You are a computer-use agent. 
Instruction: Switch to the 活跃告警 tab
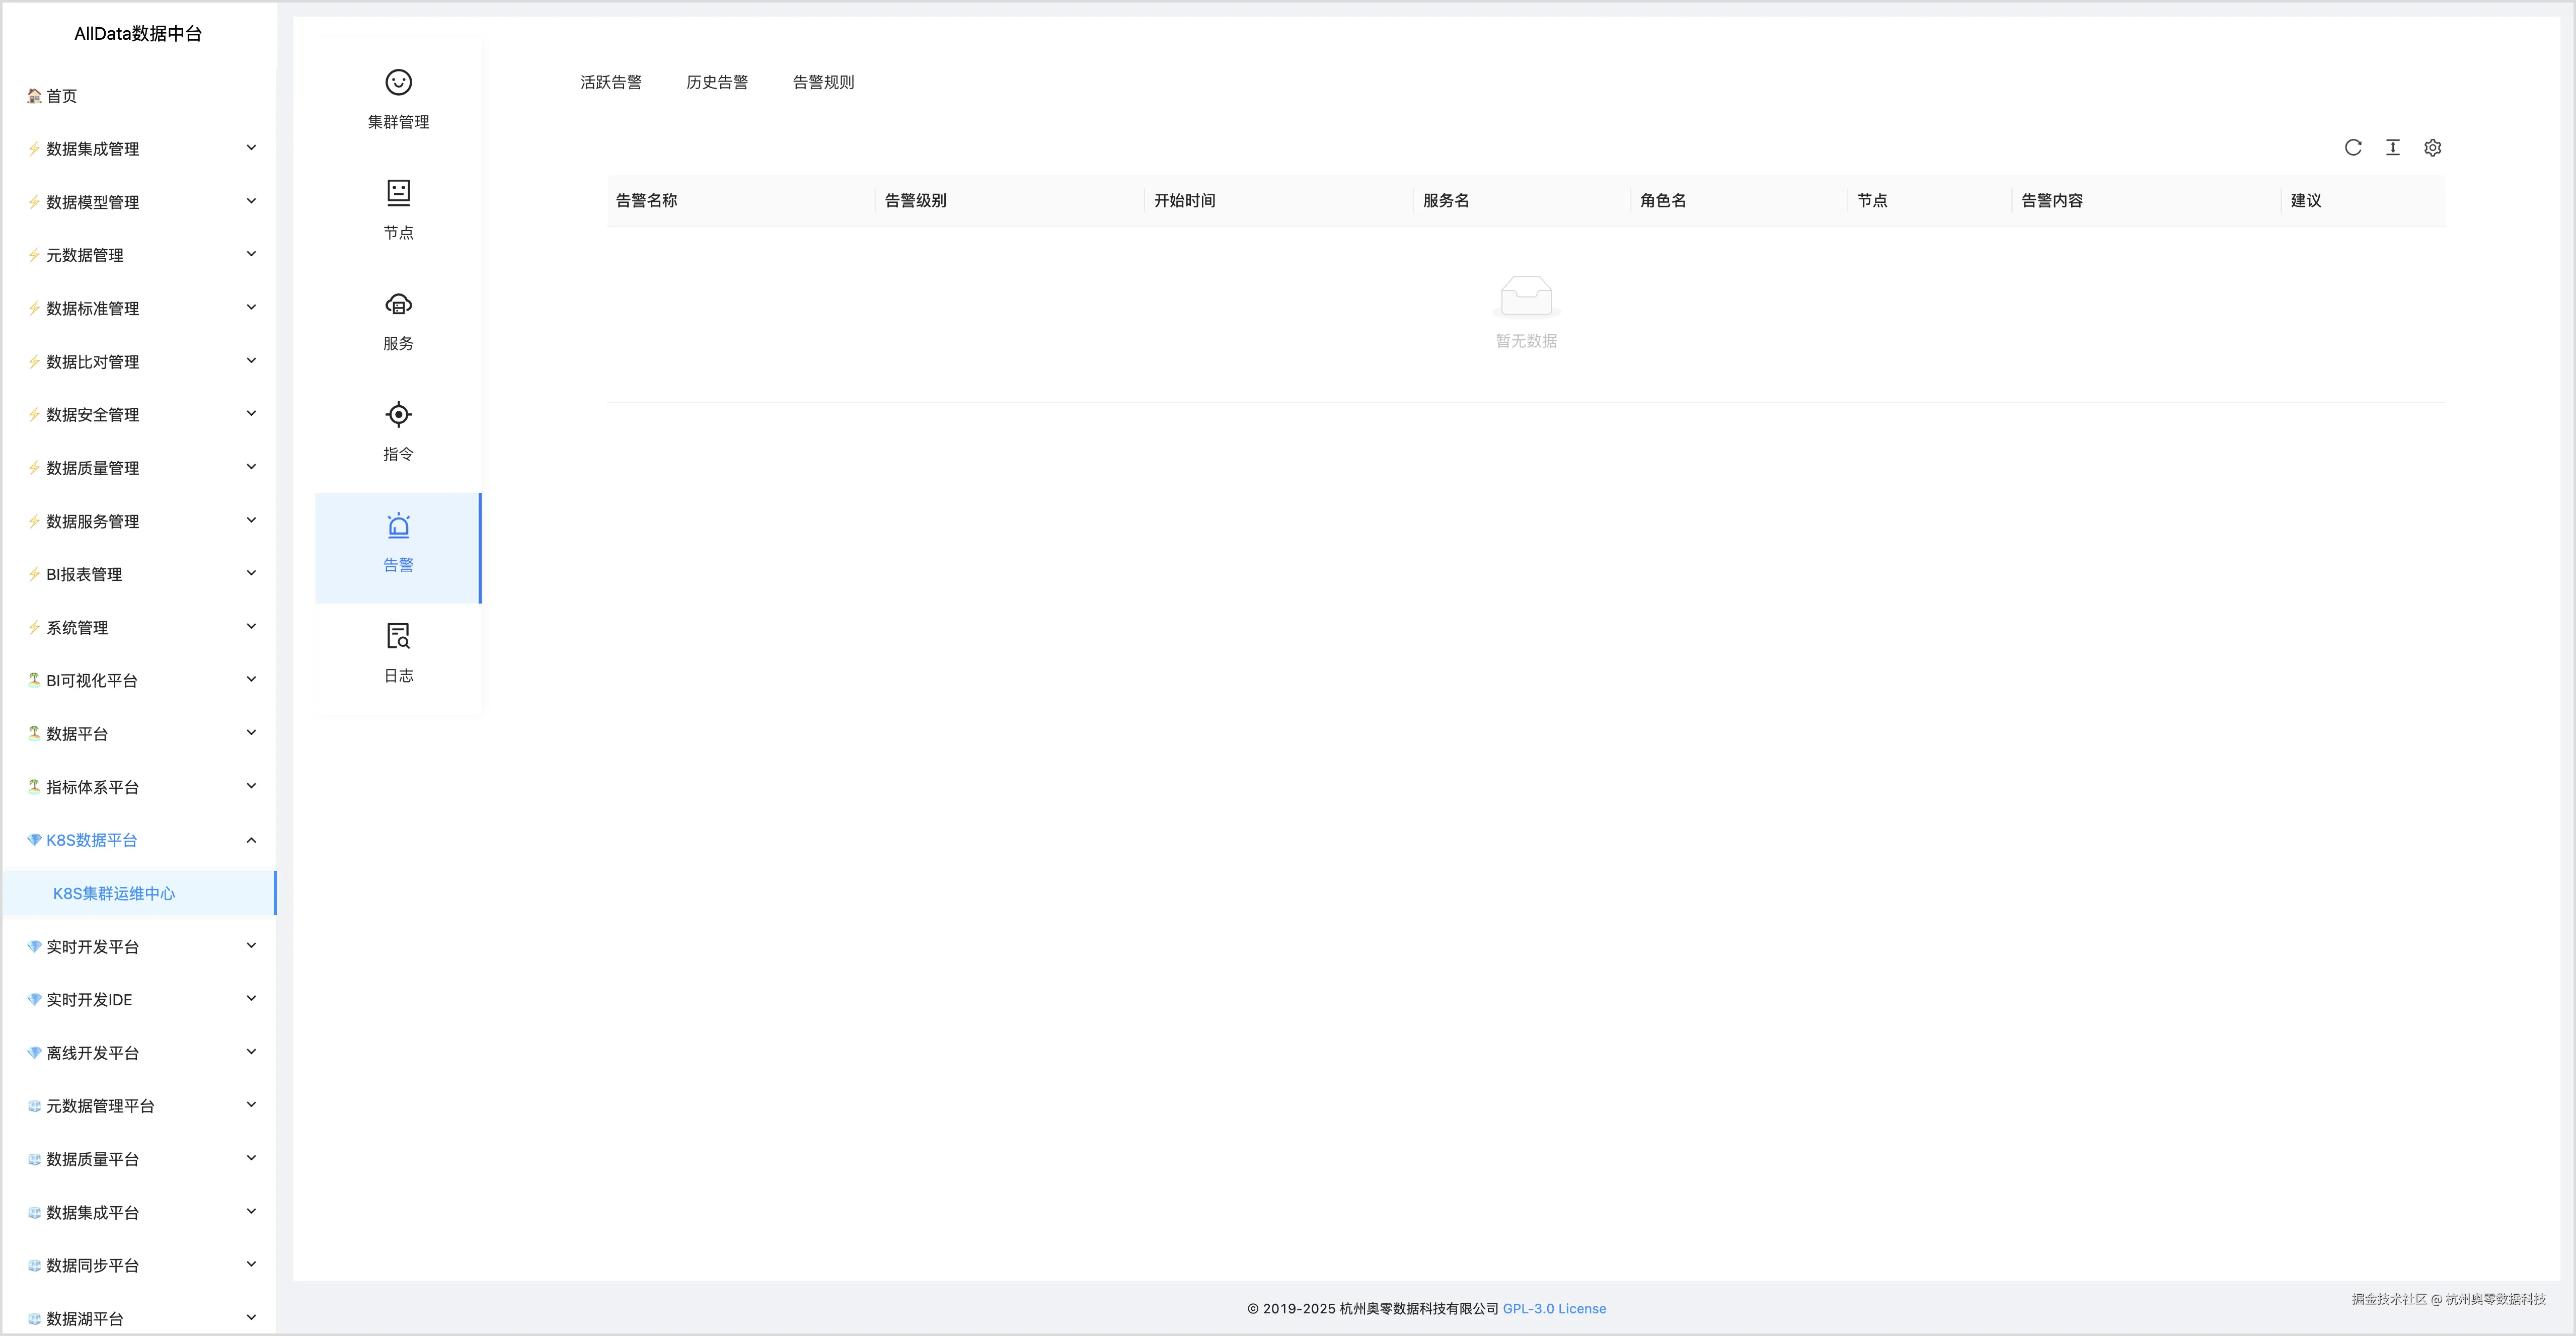pyautogui.click(x=611, y=82)
